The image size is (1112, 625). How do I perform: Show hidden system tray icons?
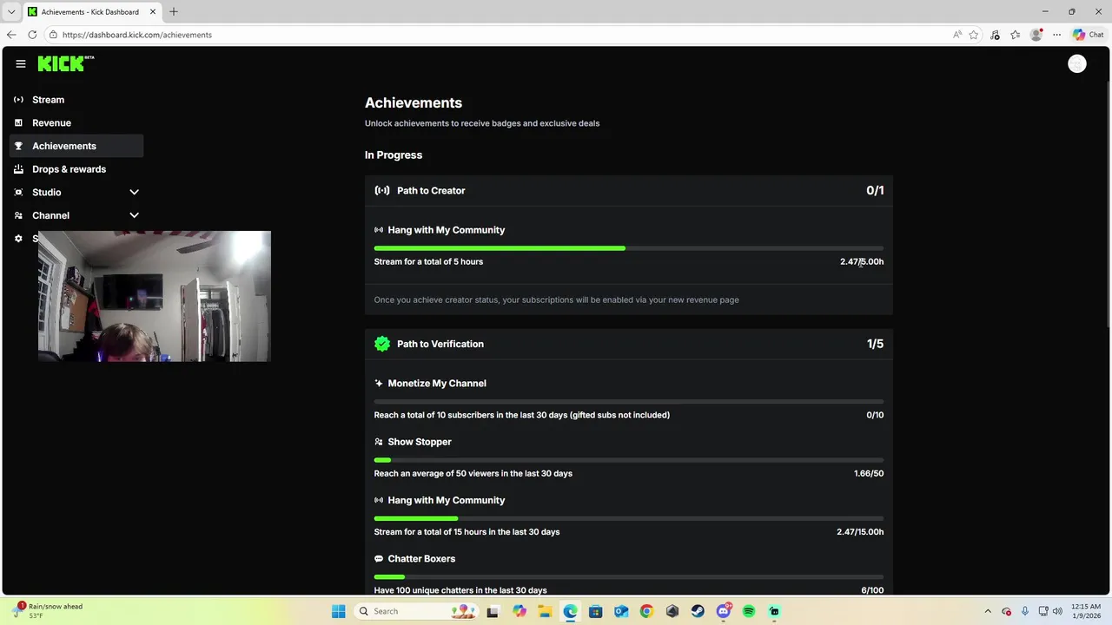tap(988, 611)
